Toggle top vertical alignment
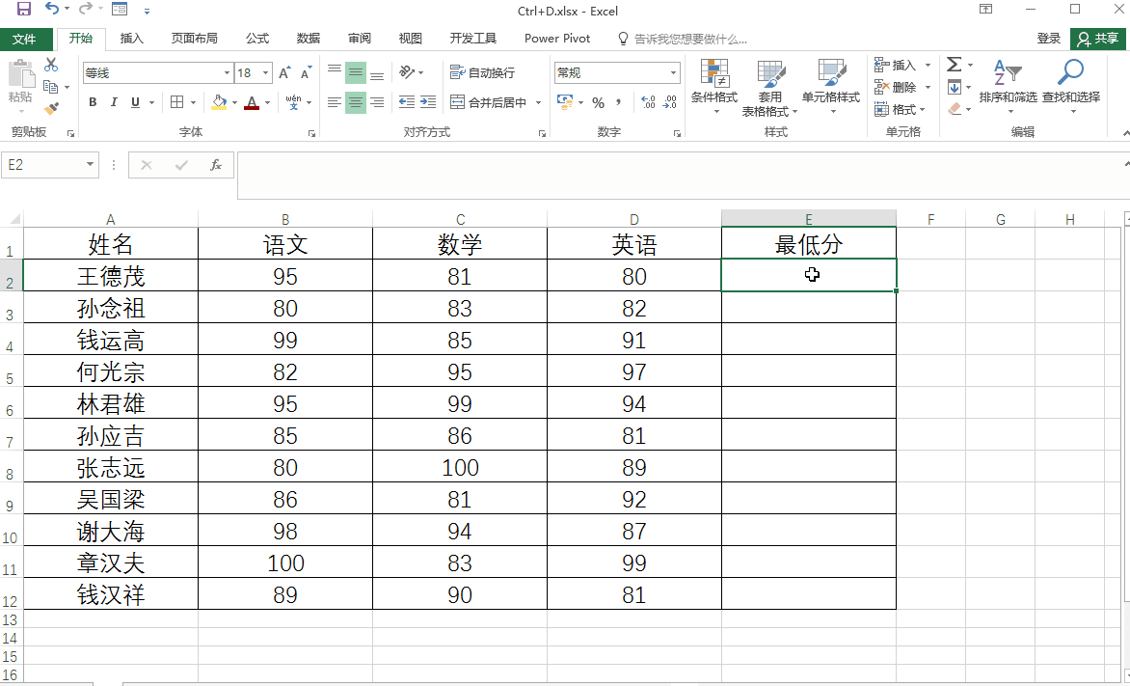1130x686 pixels. tap(335, 72)
